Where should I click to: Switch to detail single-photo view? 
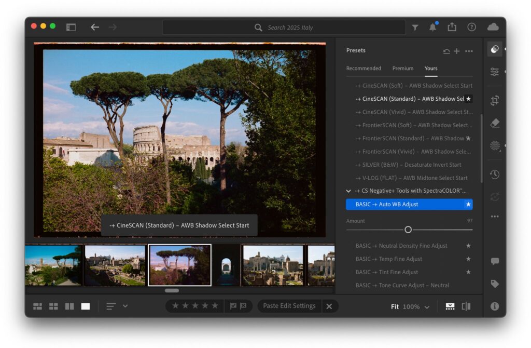click(x=86, y=306)
